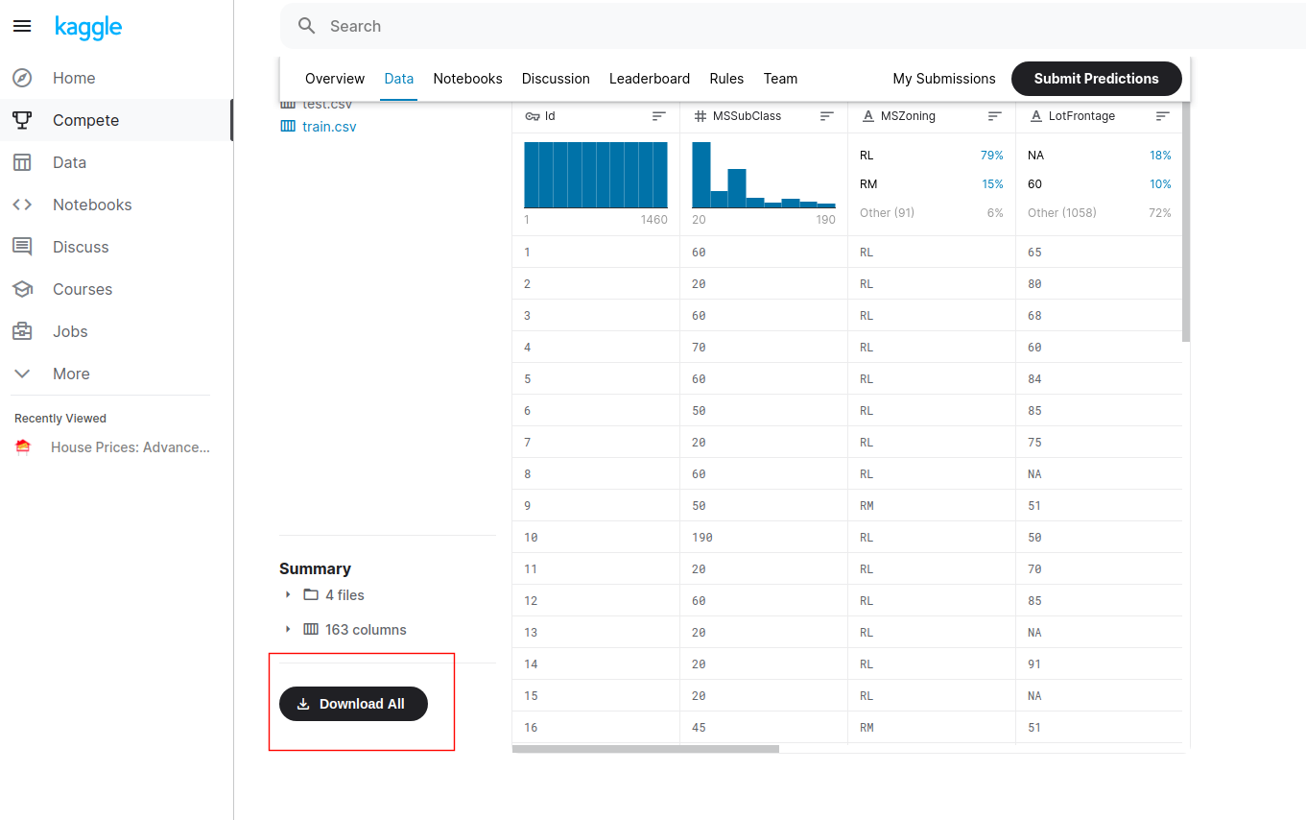Open the train.csv file link
This screenshot has width=1306, height=820.
pos(329,126)
